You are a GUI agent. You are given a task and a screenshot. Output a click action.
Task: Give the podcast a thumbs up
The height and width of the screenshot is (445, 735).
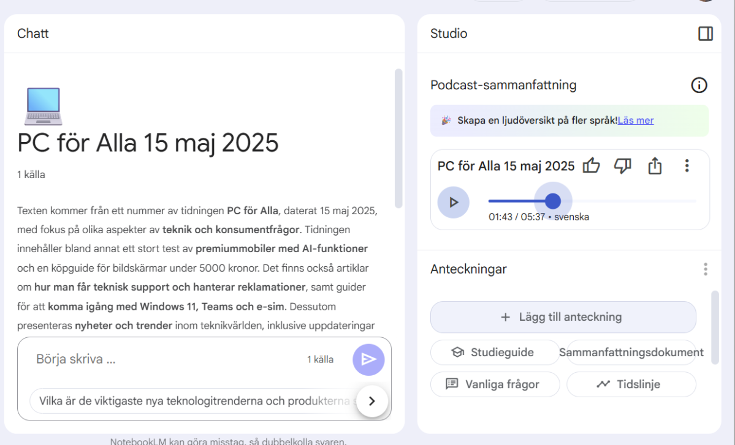[591, 166]
